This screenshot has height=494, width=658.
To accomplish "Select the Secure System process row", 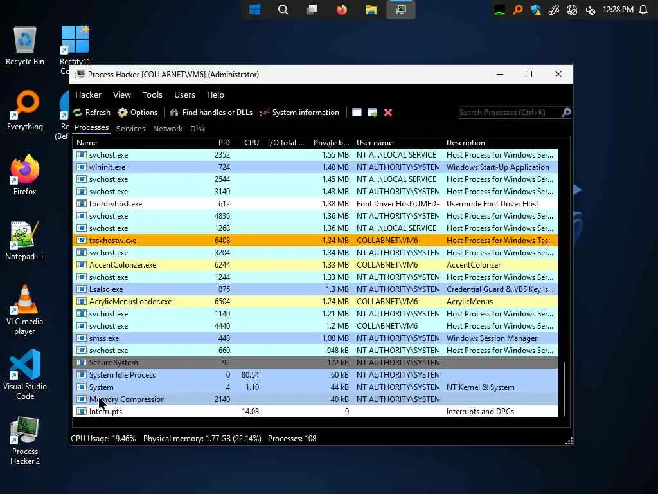I will (315, 363).
